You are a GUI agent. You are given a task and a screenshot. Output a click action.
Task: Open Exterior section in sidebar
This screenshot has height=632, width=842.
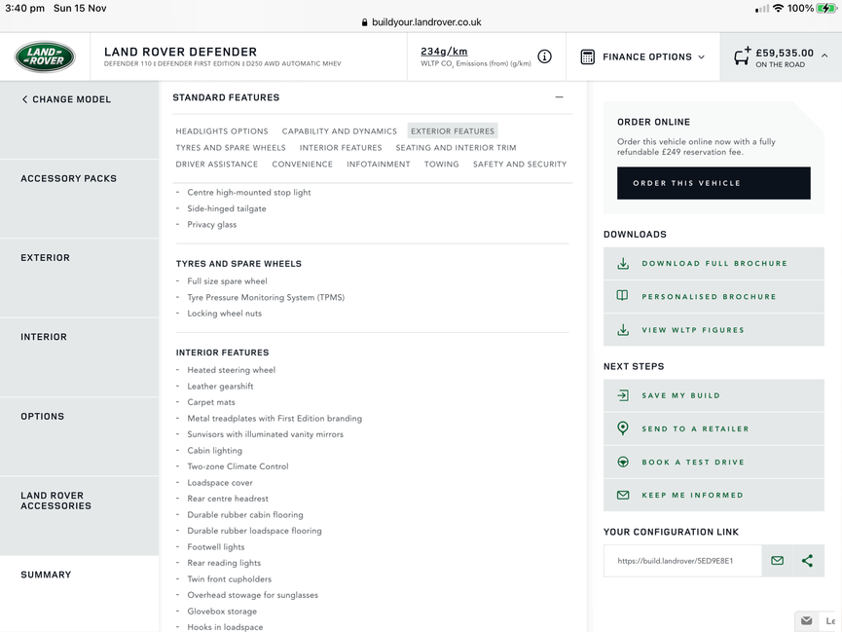(x=80, y=279)
